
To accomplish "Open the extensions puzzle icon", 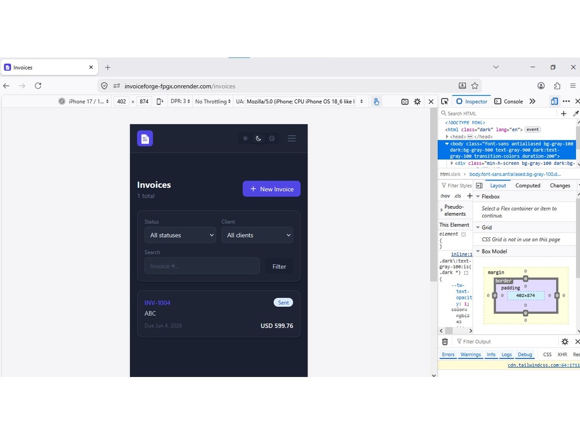I will (x=557, y=86).
